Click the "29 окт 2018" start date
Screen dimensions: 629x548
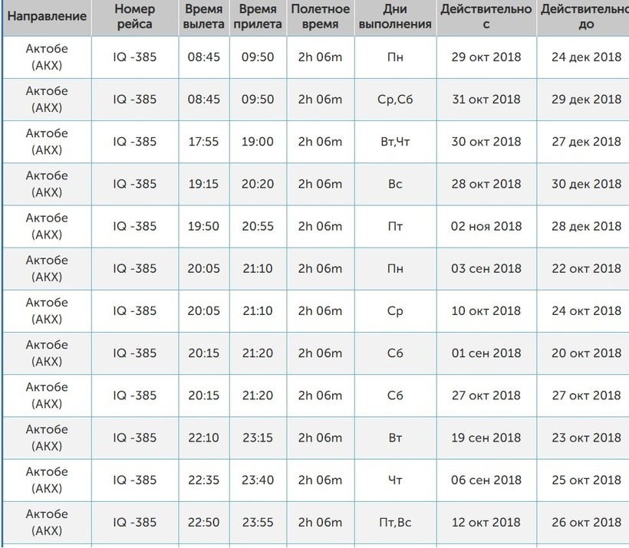(x=486, y=57)
